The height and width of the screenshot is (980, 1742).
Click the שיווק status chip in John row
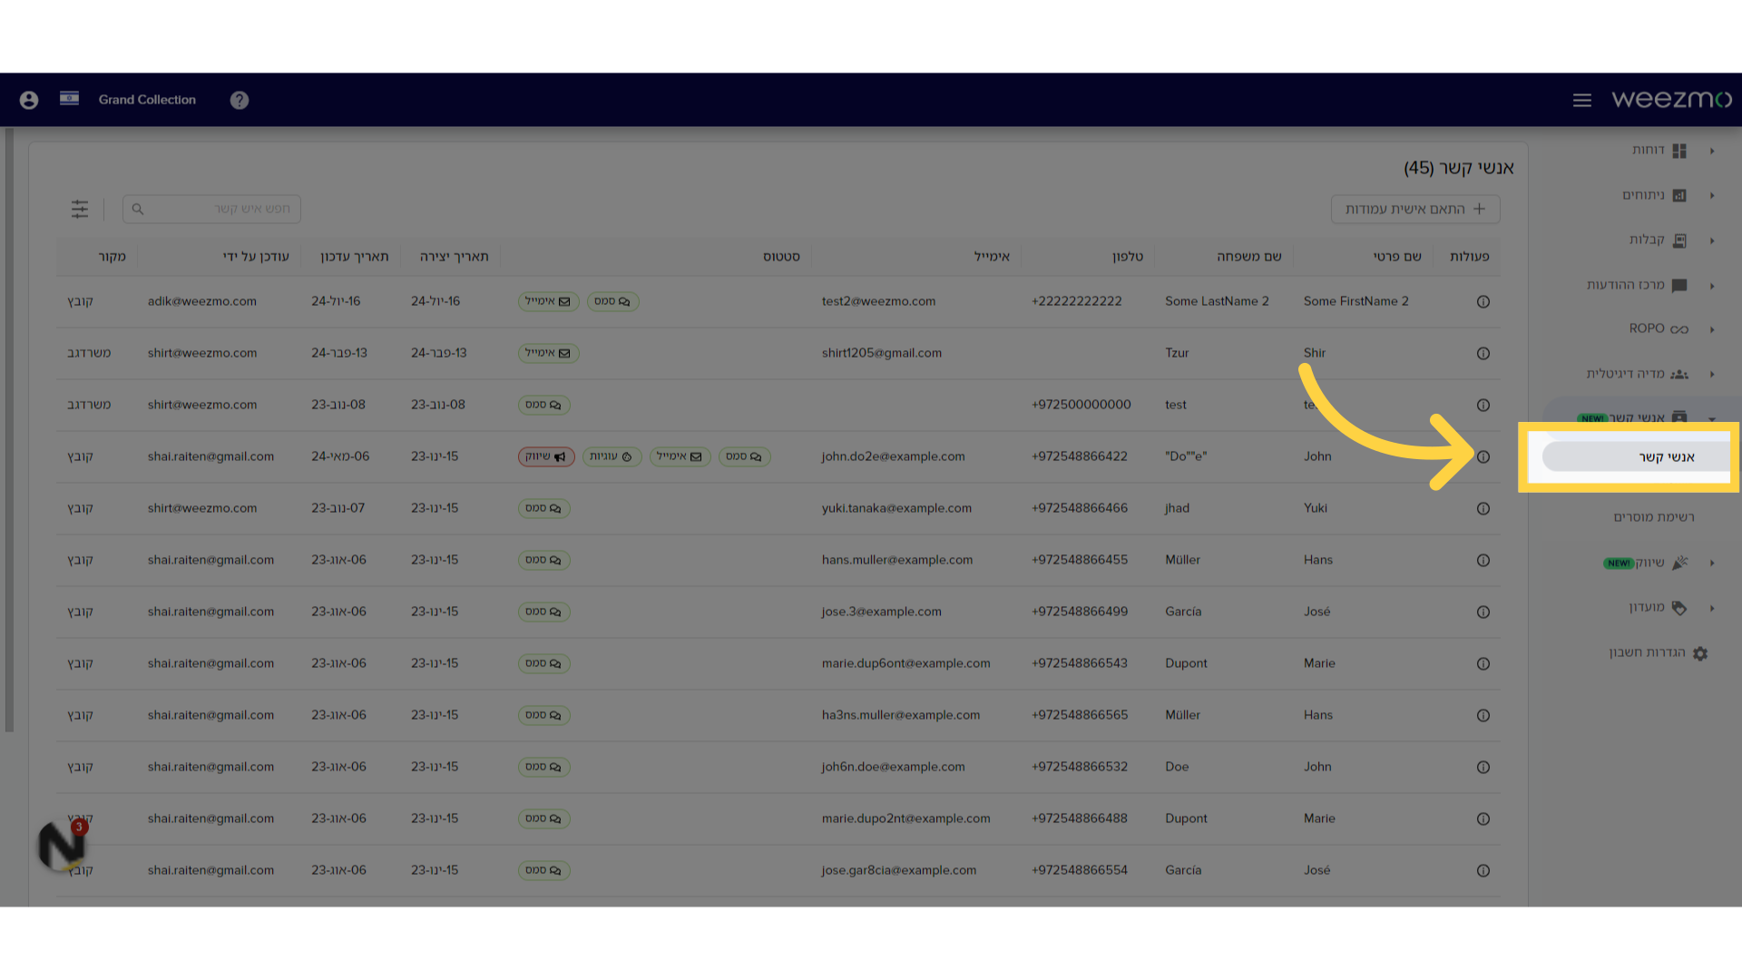(546, 456)
